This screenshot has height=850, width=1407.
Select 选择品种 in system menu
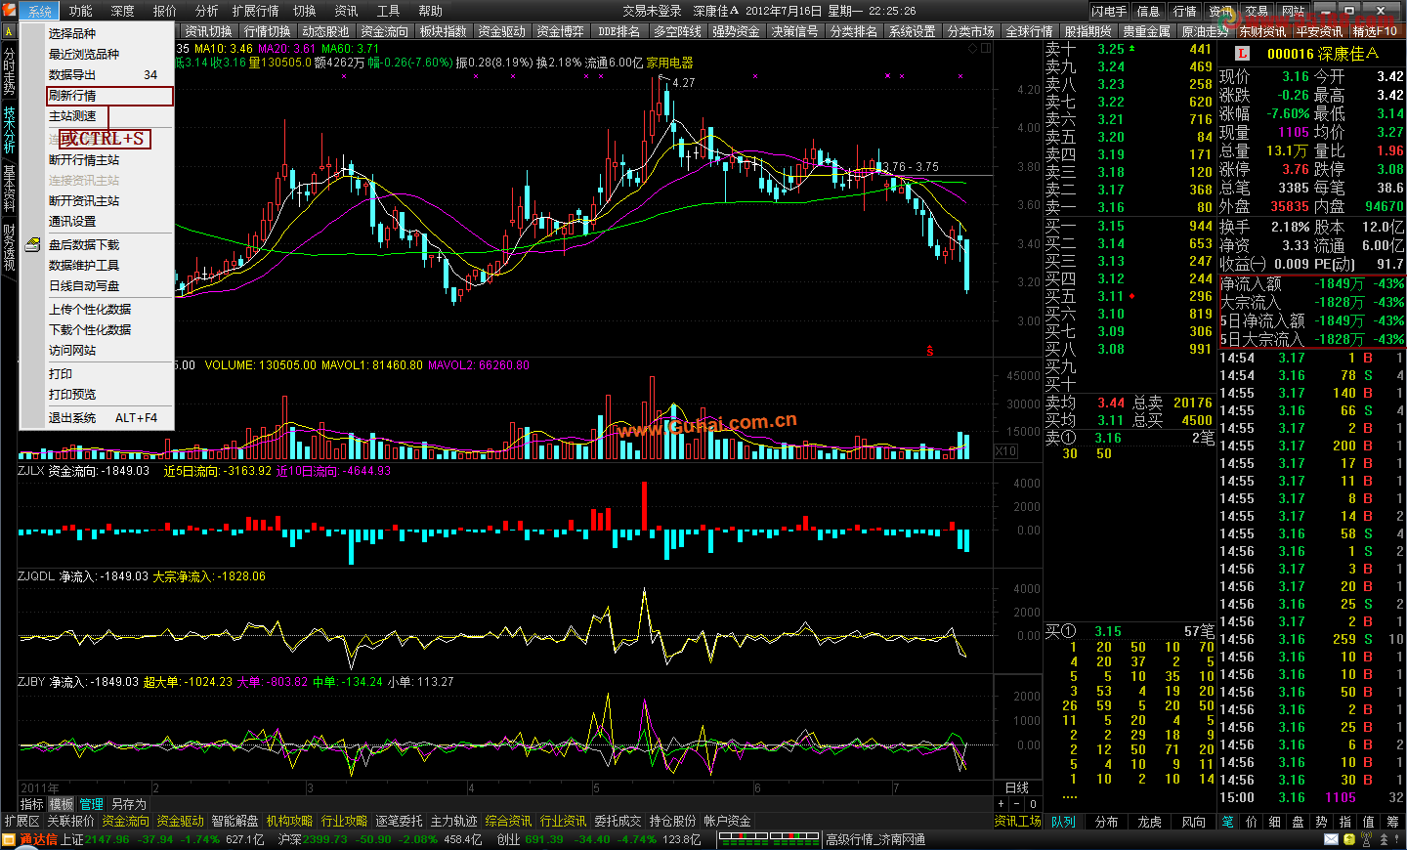pos(97,33)
